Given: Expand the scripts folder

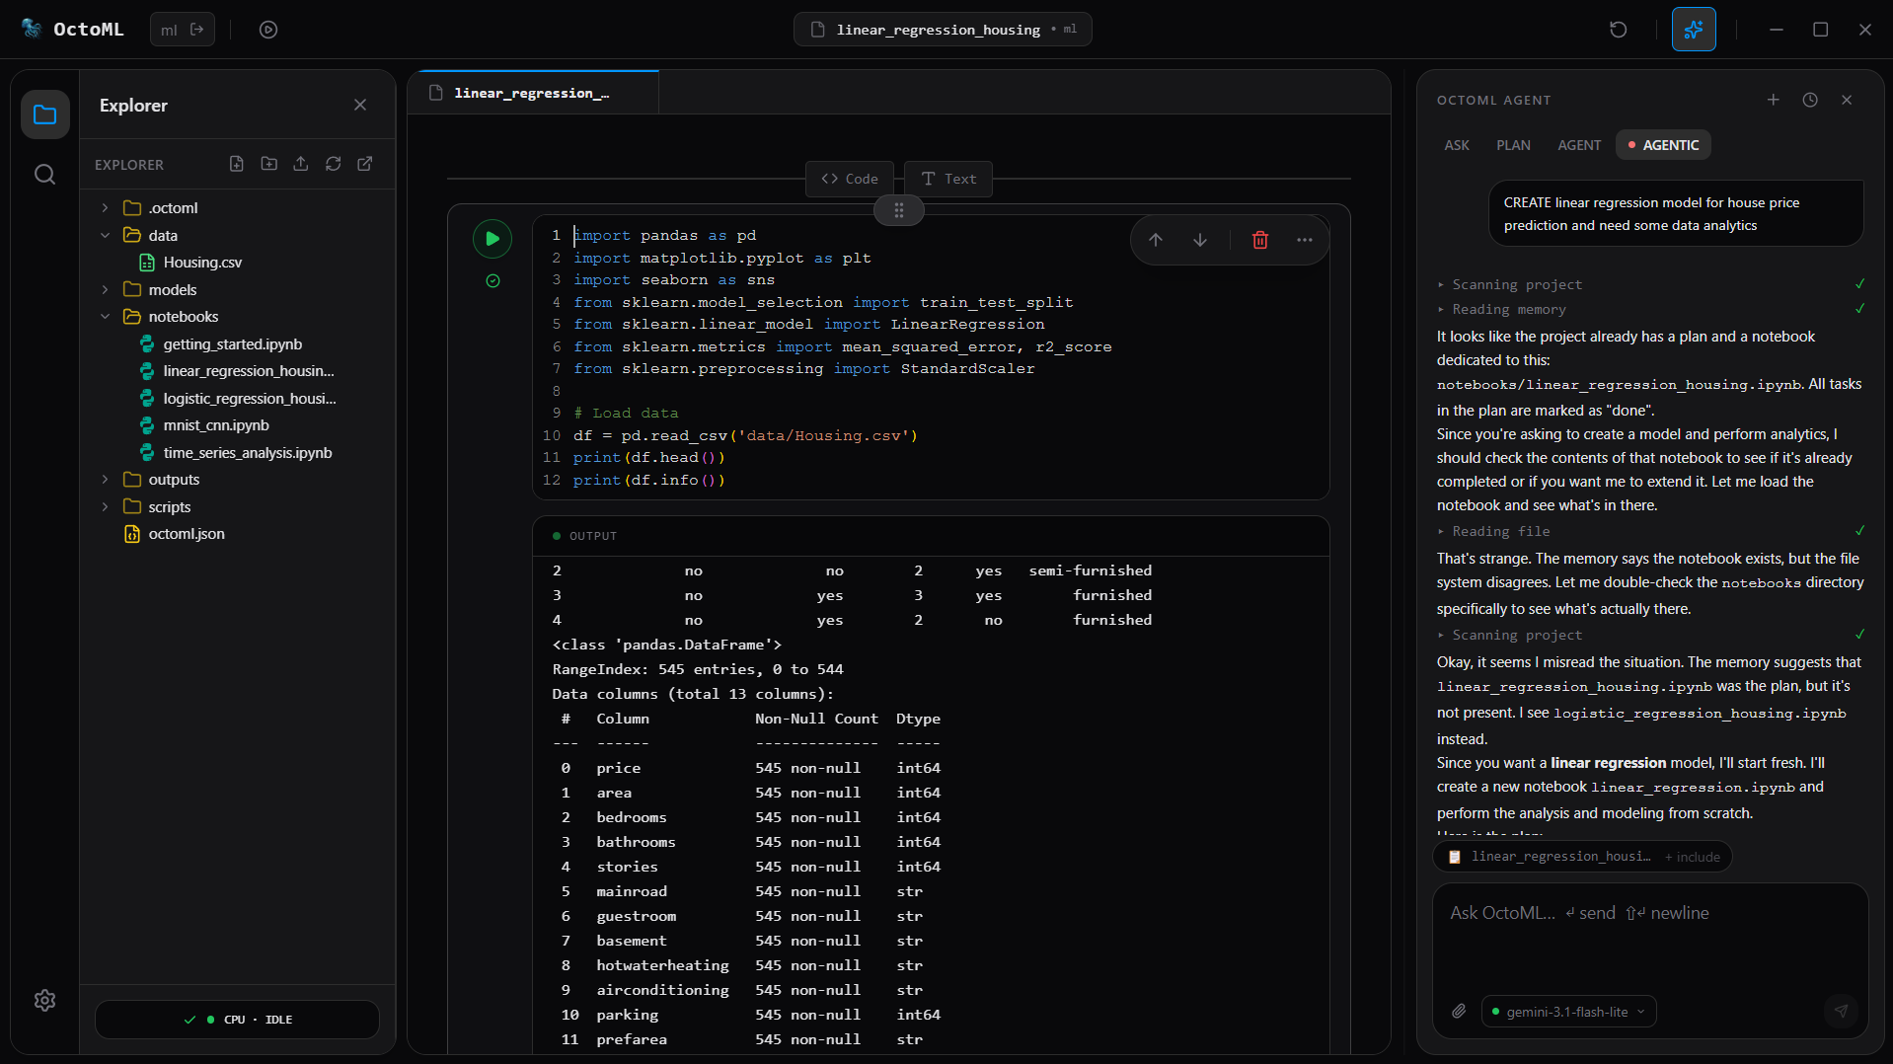Looking at the screenshot, I should pyautogui.click(x=105, y=506).
